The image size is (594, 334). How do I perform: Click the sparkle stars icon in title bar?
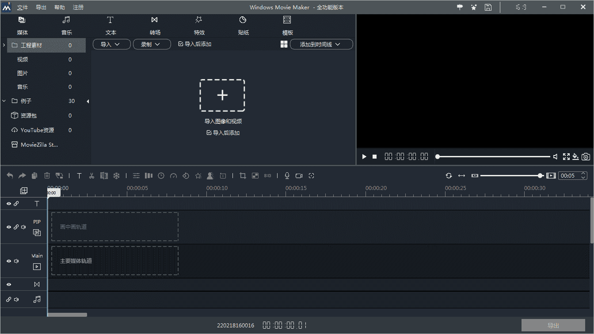474,7
